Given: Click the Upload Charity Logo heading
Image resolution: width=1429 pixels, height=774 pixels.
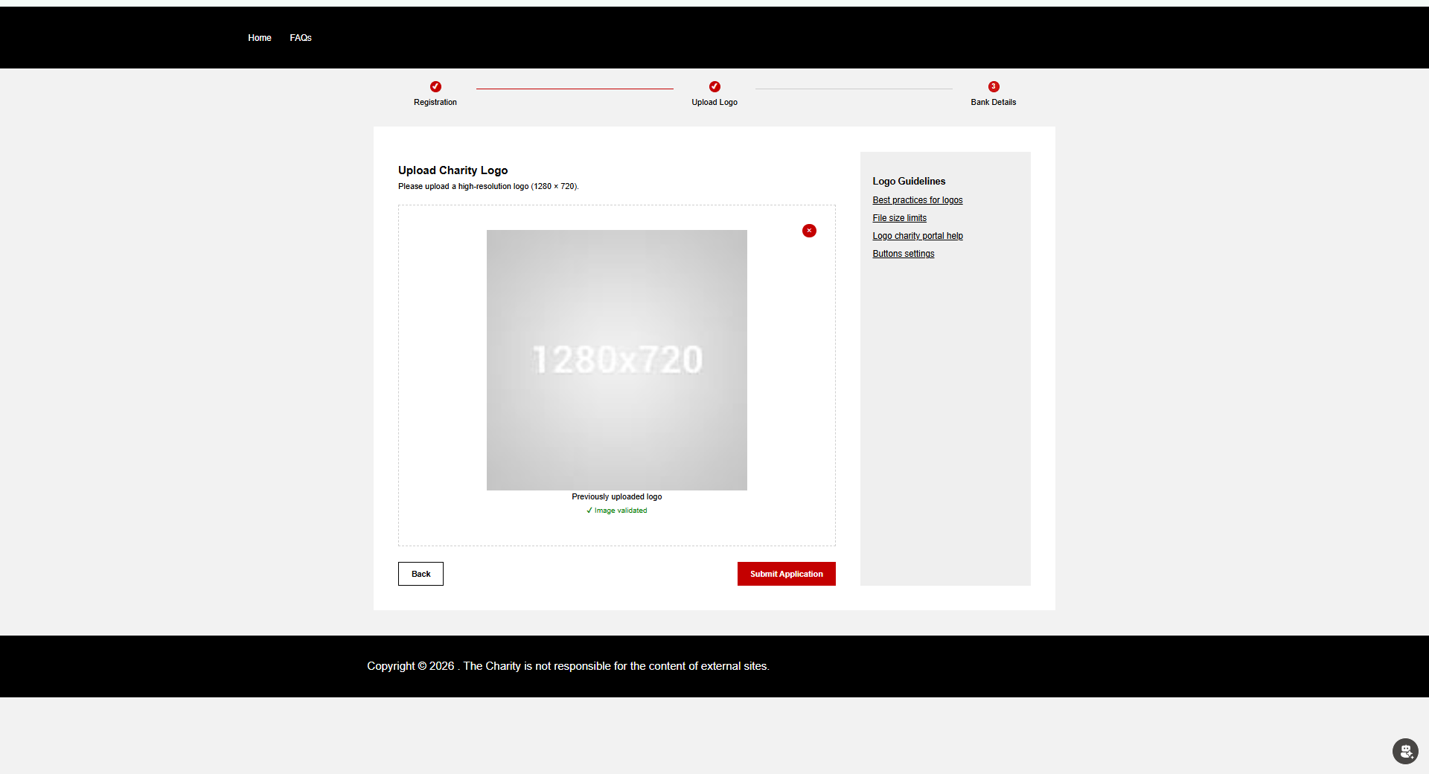Looking at the screenshot, I should [x=453, y=170].
